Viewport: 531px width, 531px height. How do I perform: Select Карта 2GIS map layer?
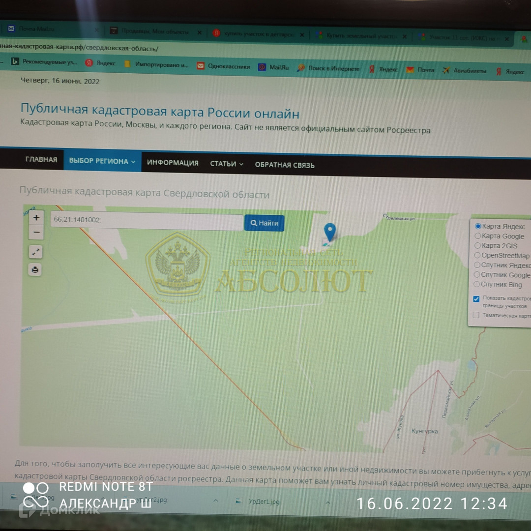(477, 245)
